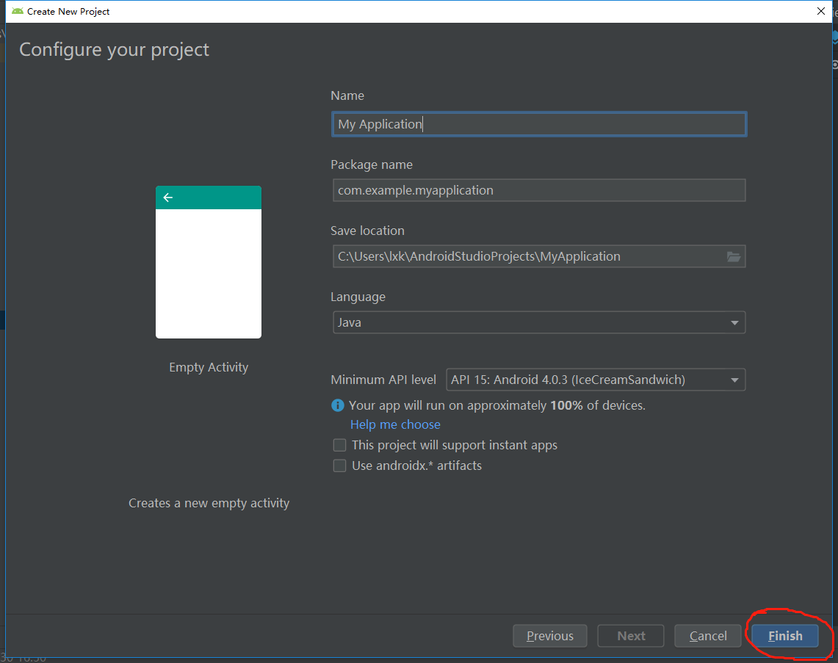Image resolution: width=838 pixels, height=663 pixels.
Task: Click the 'Configure your project' heading
Action: pyautogui.click(x=115, y=50)
